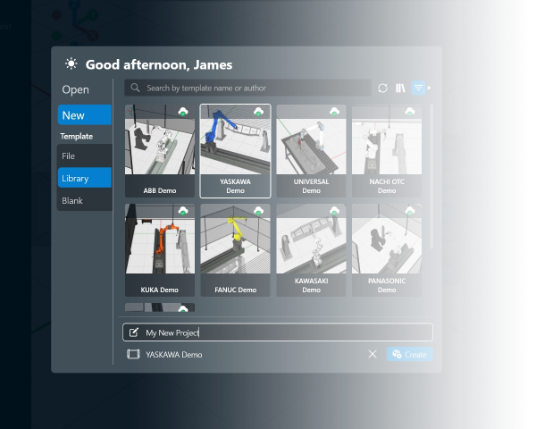This screenshot has width=536, height=429.
Task: Select the KUKA Demo template
Action: pyautogui.click(x=160, y=250)
